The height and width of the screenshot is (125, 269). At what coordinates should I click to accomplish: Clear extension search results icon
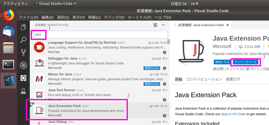click(155, 25)
